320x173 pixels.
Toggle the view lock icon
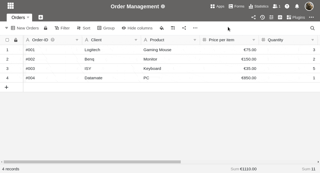click(x=46, y=28)
